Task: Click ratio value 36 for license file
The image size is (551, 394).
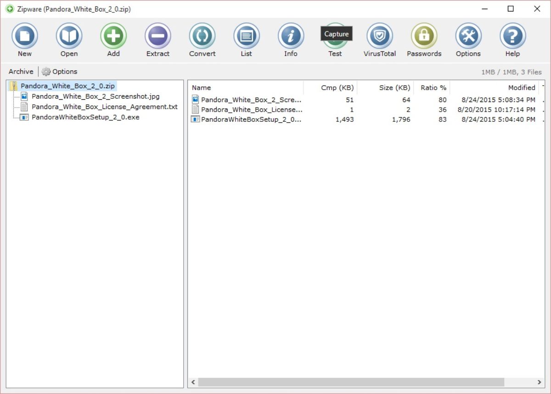Action: click(442, 110)
